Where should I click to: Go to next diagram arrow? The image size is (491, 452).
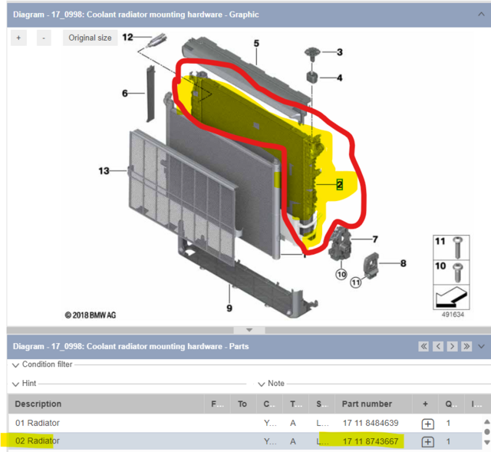[x=453, y=346]
